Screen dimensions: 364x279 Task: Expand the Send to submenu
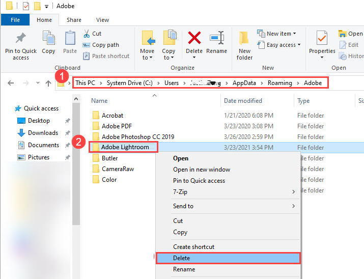pos(293,206)
